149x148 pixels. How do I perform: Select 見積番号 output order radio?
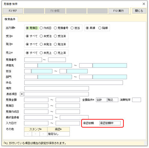click(61, 28)
